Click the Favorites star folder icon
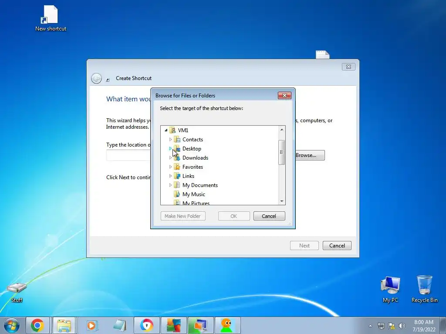The height and width of the screenshot is (334, 446). [x=177, y=167]
